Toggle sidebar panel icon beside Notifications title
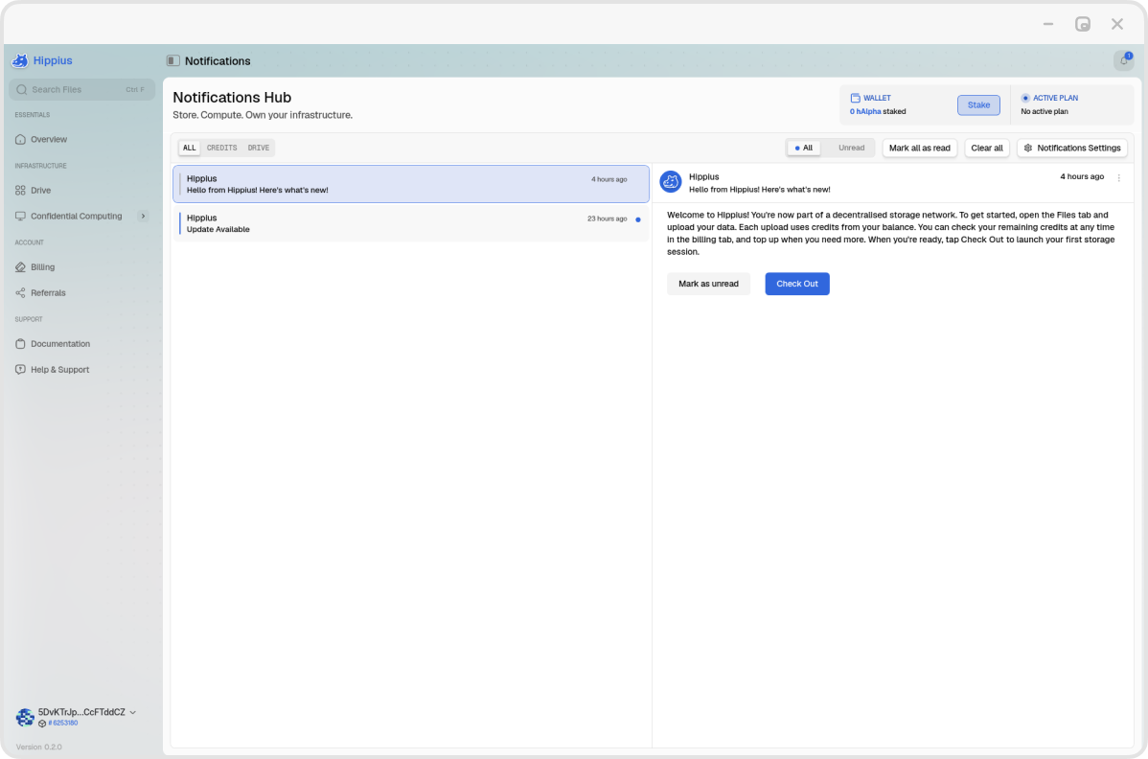The height and width of the screenshot is (759, 1148). tap(172, 60)
